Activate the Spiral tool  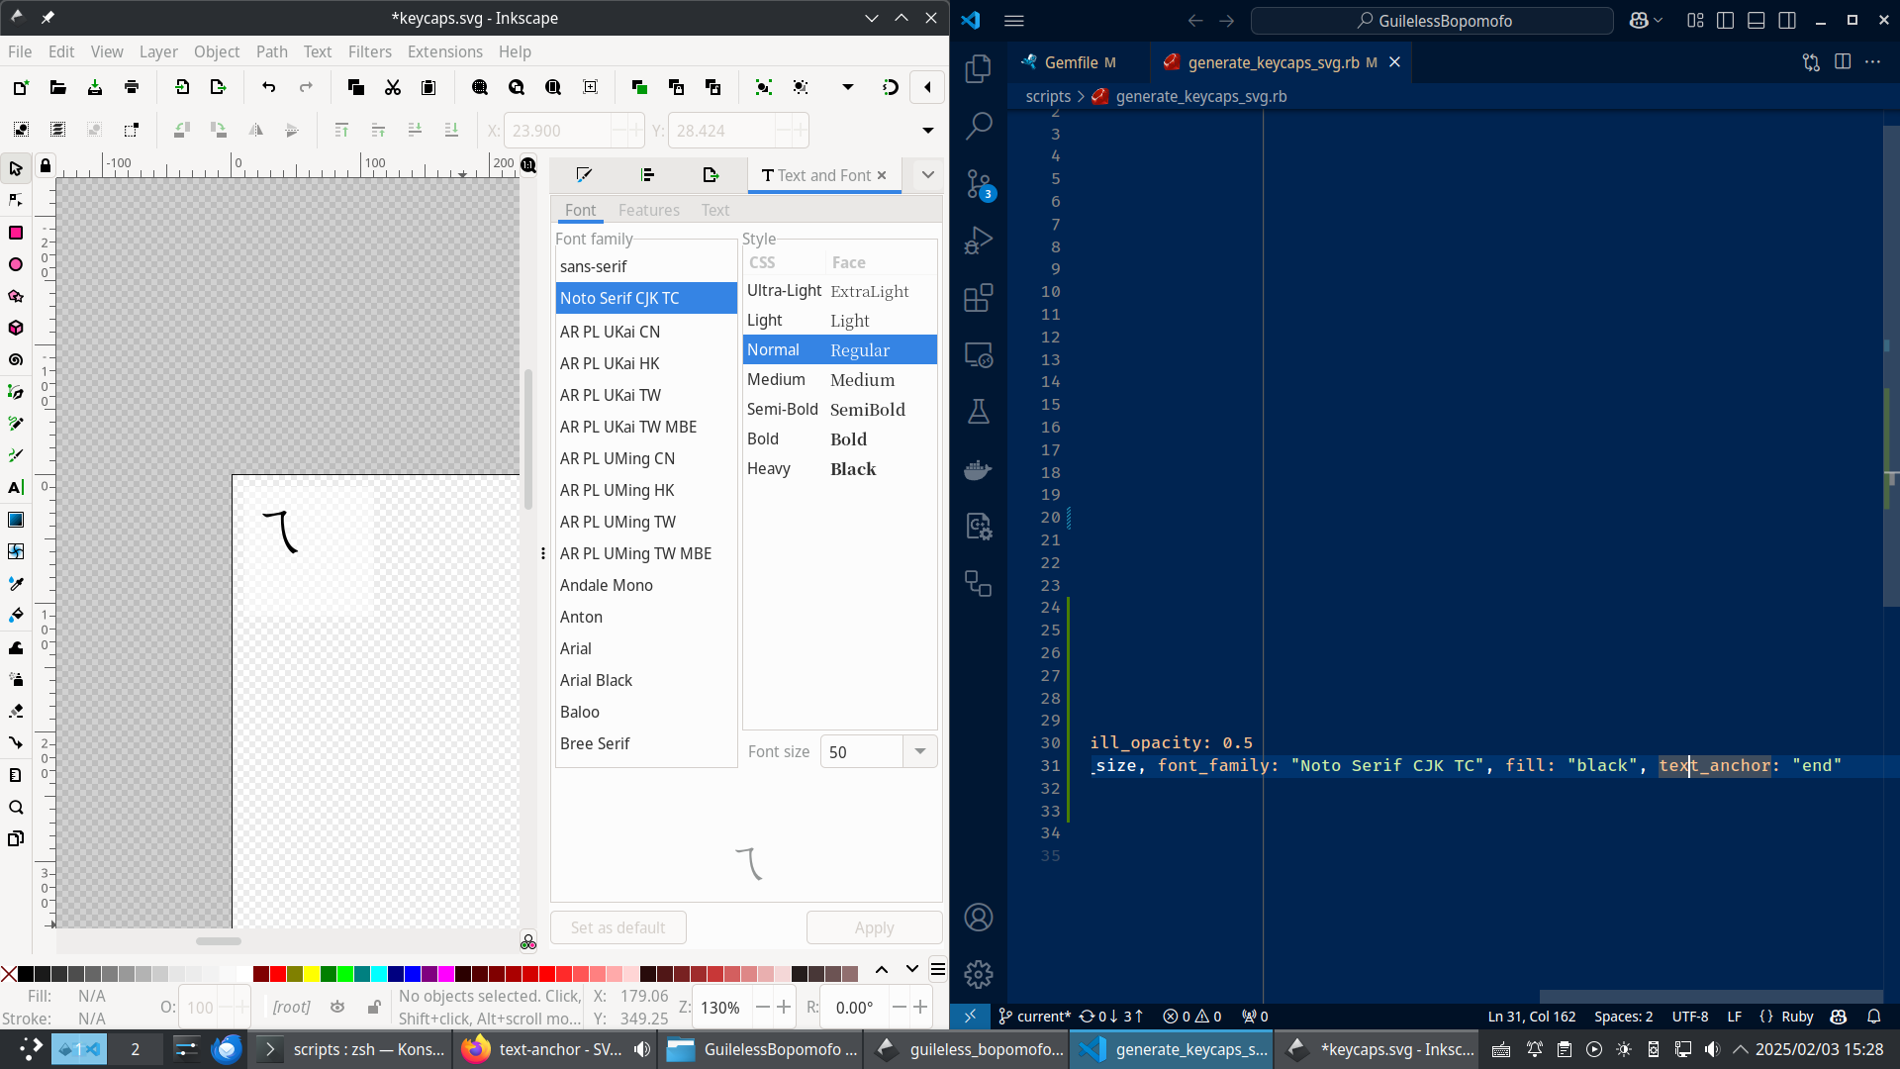(x=16, y=359)
